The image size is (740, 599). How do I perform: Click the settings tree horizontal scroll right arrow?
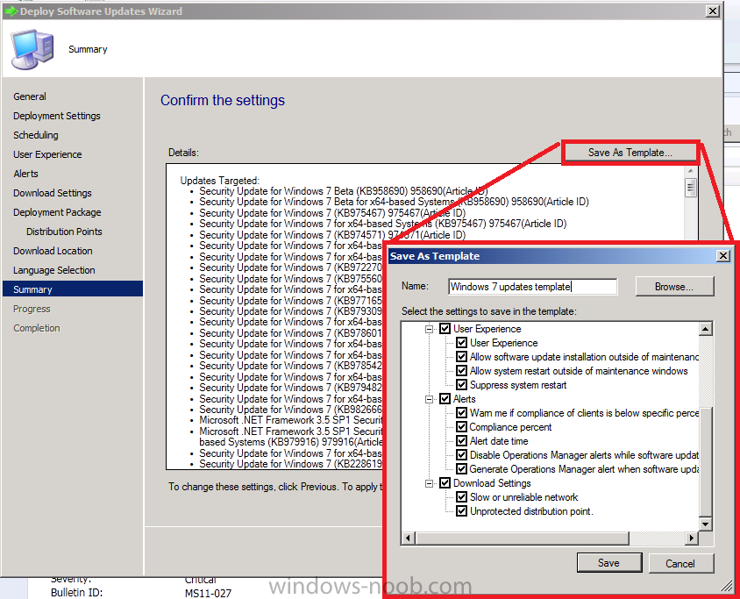tap(692, 538)
